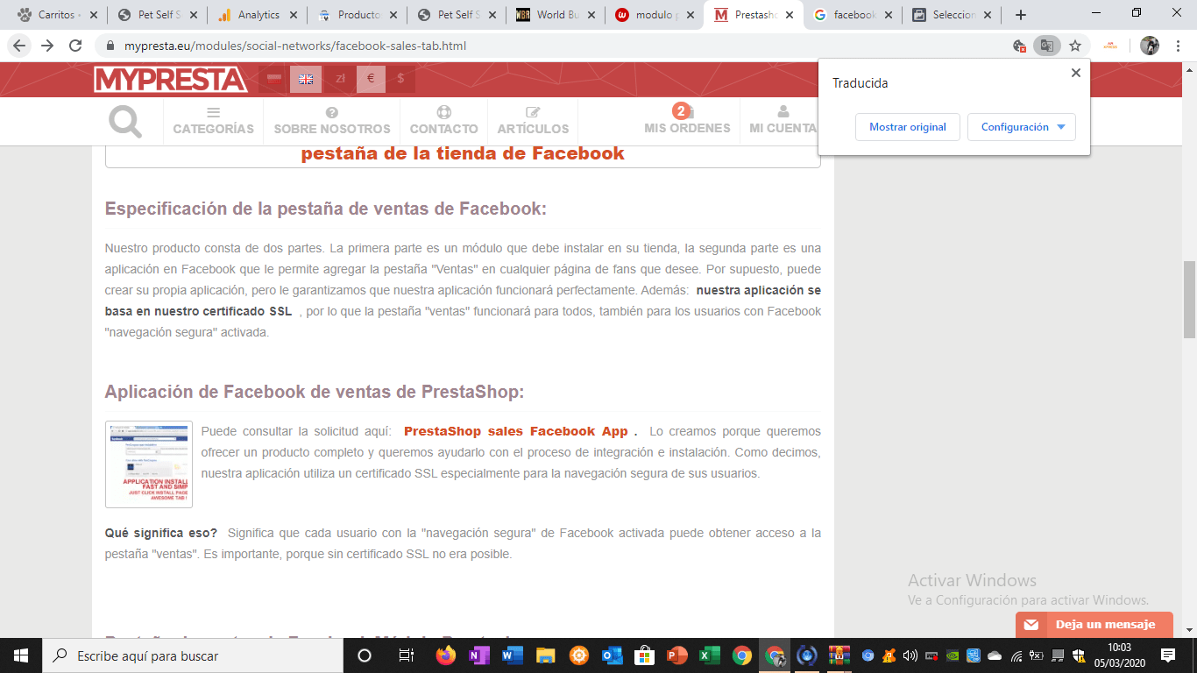The image size is (1197, 673).
Task: Select złoty (zł) currency
Action: click(x=340, y=79)
